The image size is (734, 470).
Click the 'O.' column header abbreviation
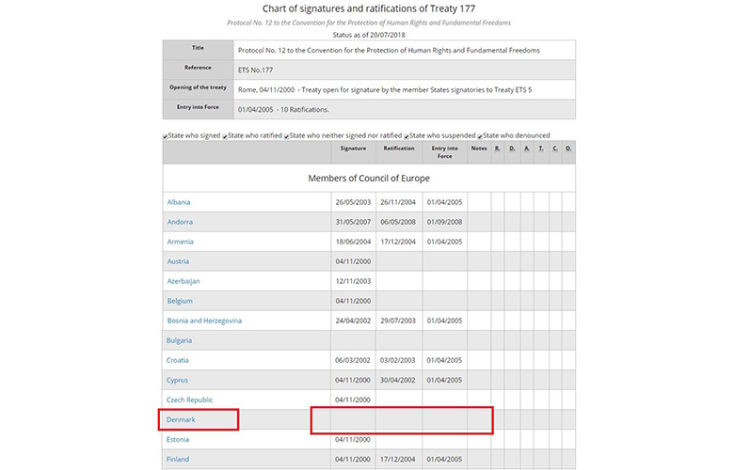click(x=568, y=149)
